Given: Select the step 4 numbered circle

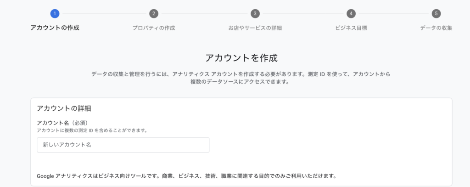Looking at the screenshot, I should 351,13.
